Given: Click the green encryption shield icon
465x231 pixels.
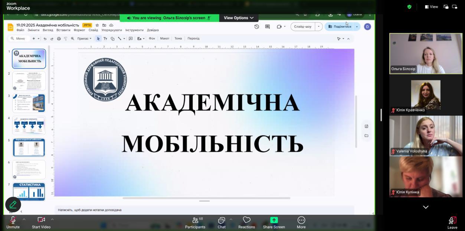Looking at the screenshot, I should 409,7.
